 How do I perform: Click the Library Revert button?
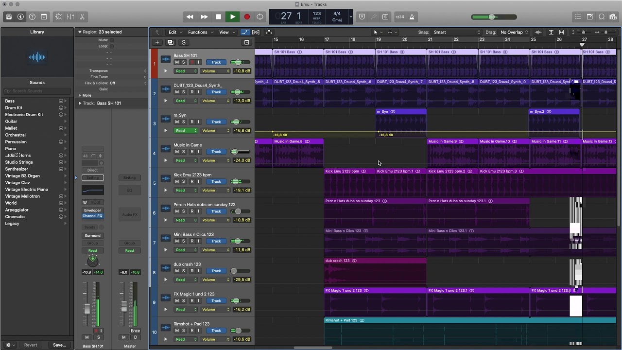[x=31, y=345]
